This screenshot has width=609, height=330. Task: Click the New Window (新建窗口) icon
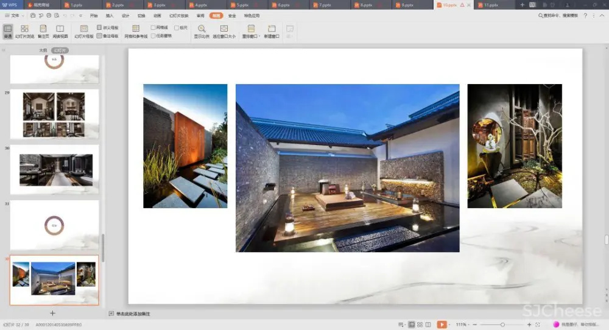click(272, 31)
